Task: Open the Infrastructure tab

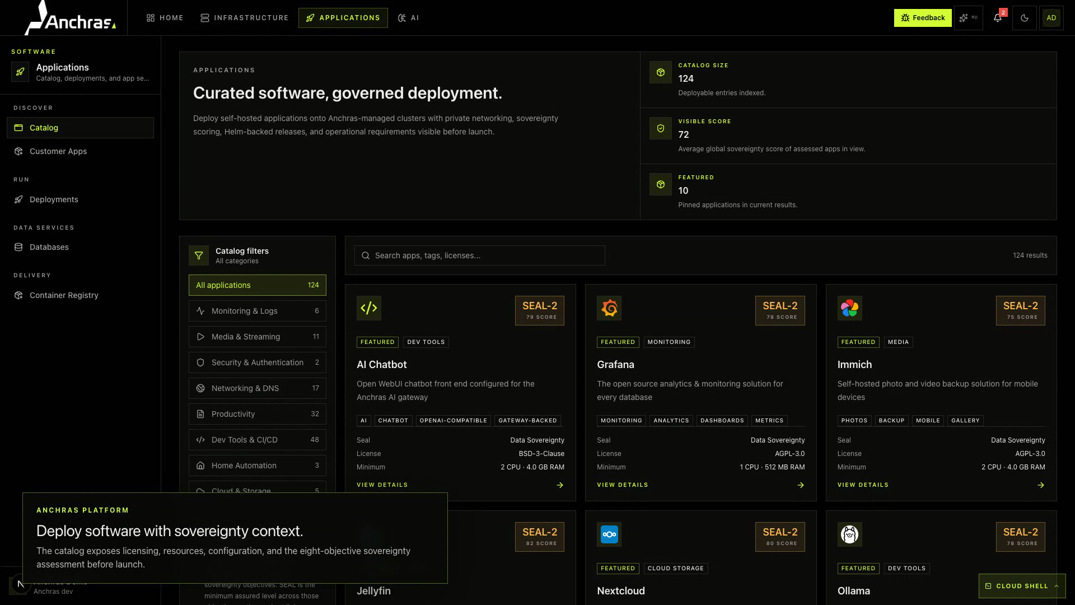Action: (245, 18)
